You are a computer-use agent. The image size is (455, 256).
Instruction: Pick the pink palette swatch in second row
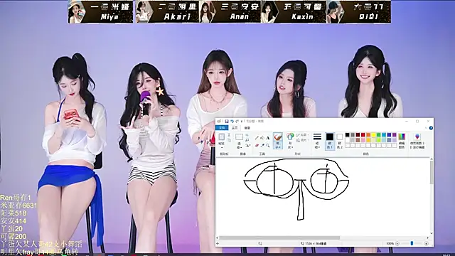(363, 140)
